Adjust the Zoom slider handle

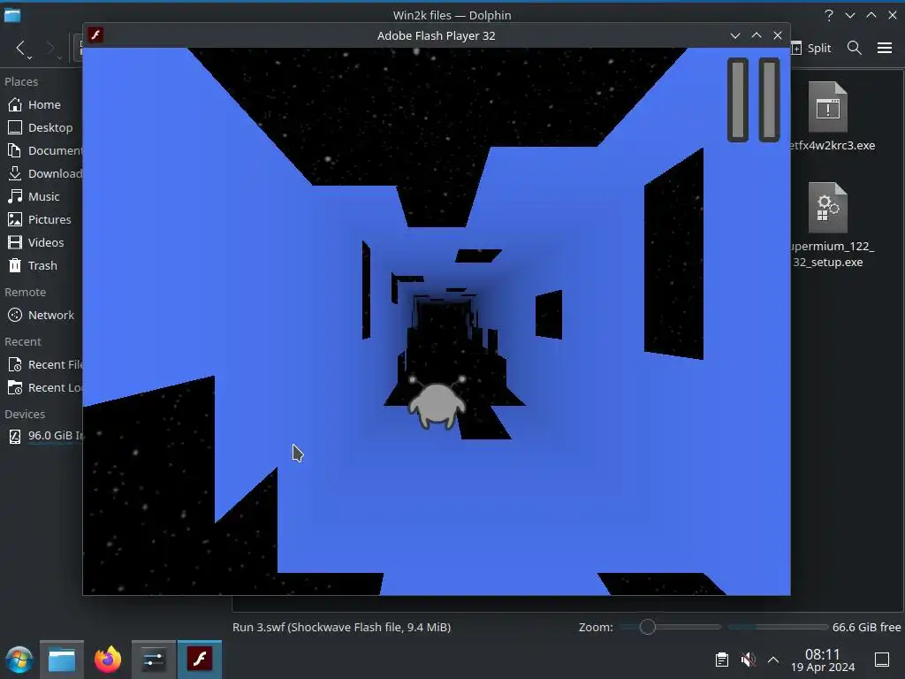coord(648,627)
